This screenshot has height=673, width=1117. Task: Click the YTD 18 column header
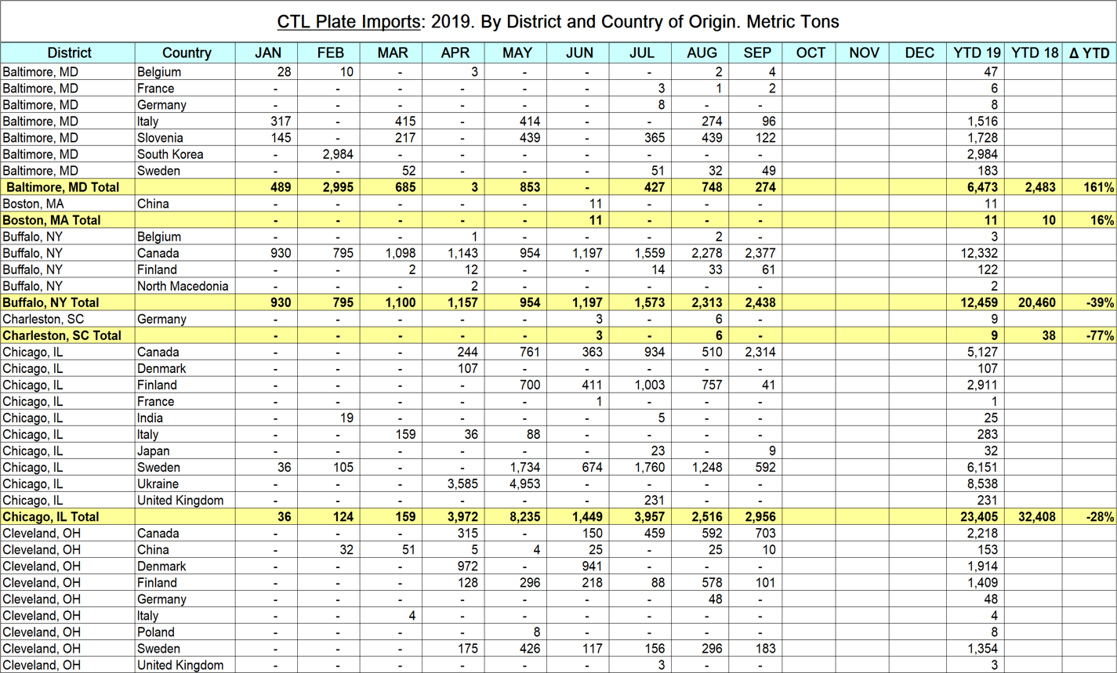pos(1034,53)
